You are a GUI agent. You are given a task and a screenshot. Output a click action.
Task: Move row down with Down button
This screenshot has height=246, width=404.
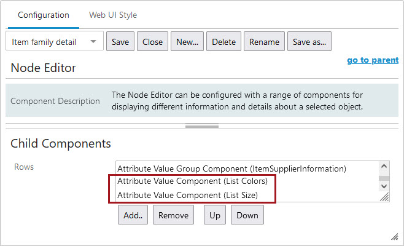(x=247, y=215)
